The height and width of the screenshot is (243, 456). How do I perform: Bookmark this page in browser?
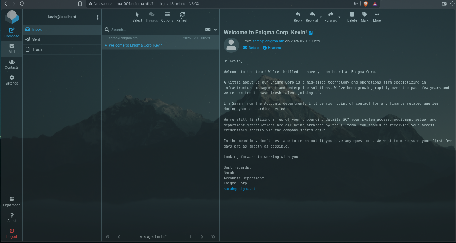click(80, 4)
